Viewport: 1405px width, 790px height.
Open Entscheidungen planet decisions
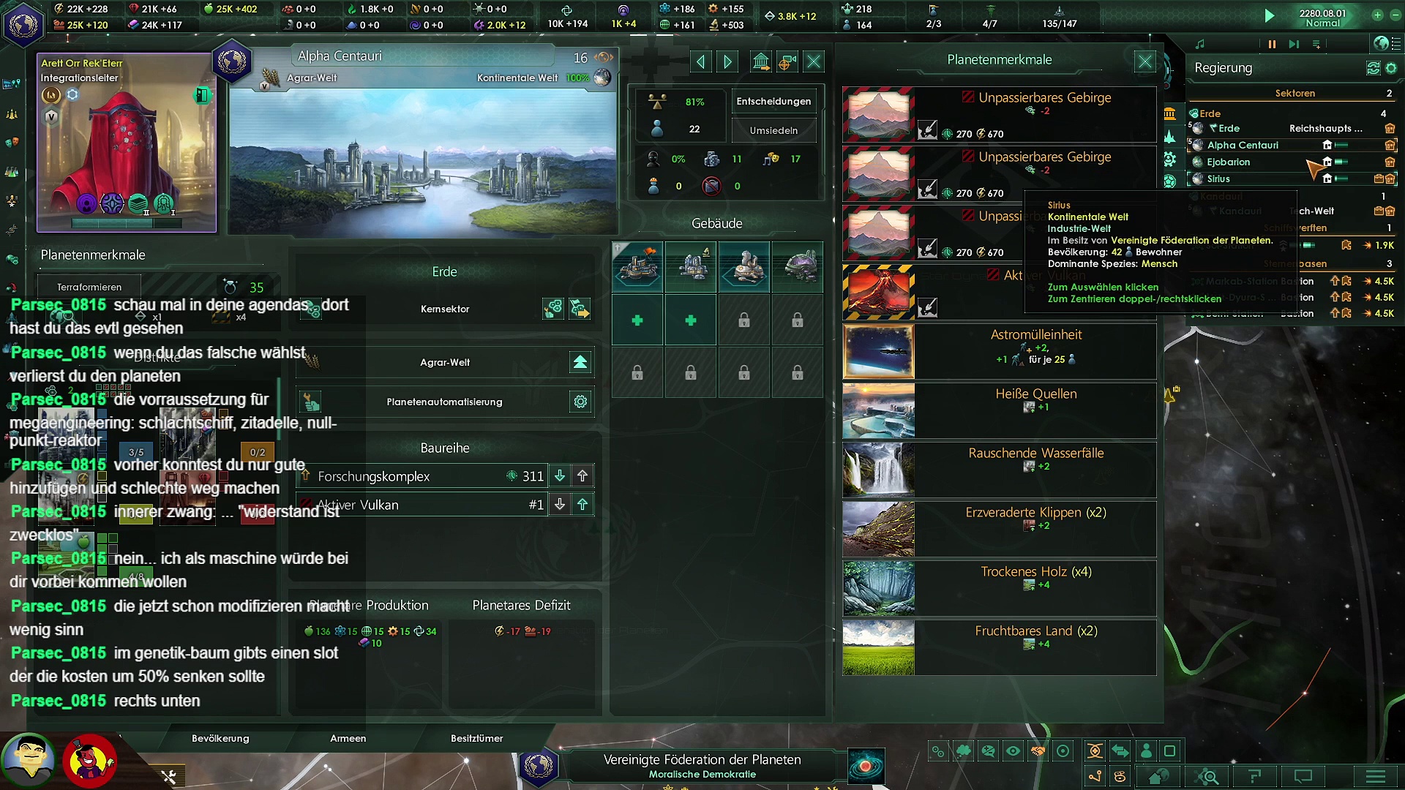point(773,101)
